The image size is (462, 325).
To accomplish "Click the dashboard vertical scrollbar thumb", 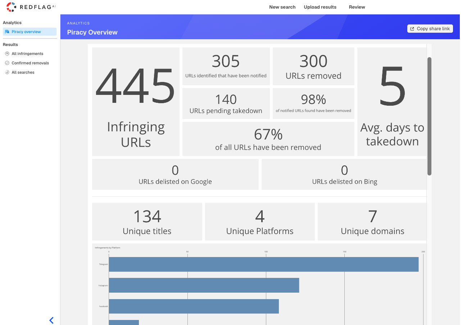I will click(429, 116).
